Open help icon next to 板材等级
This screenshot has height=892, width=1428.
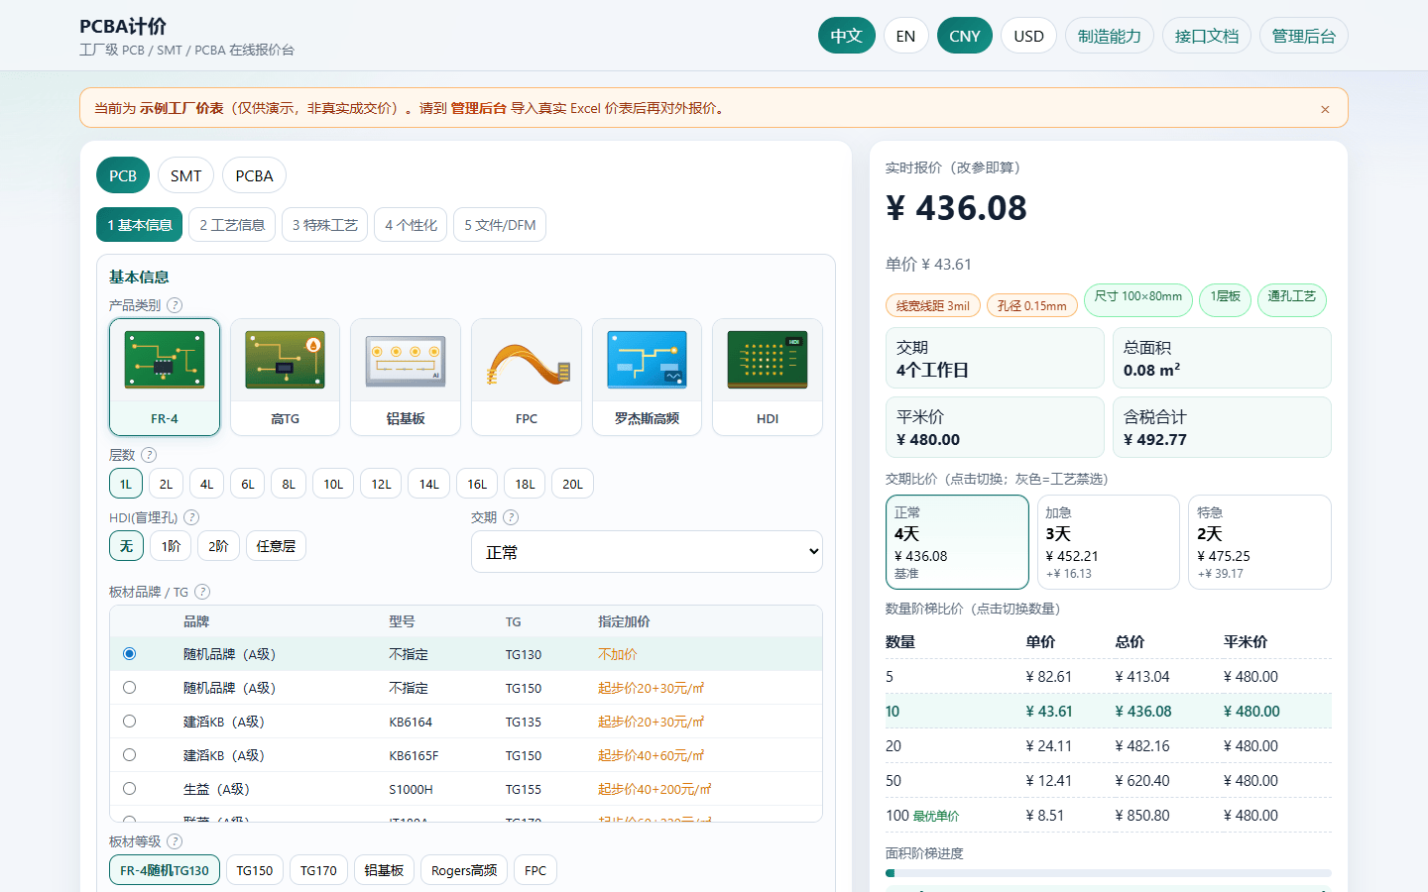175,841
